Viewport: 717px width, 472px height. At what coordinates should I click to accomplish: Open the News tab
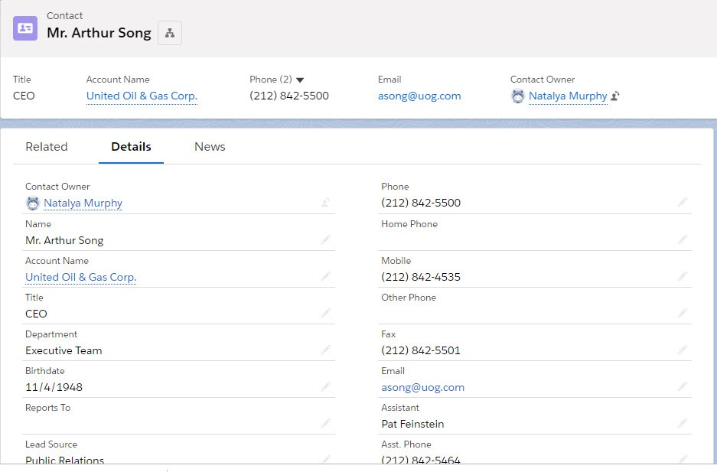coord(210,147)
